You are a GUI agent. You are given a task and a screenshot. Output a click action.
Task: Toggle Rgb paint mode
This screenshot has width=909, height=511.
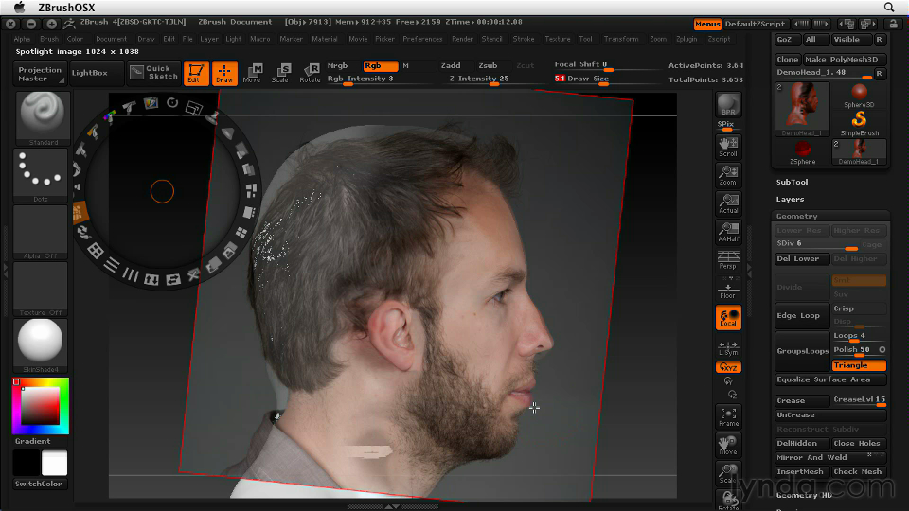pyautogui.click(x=381, y=65)
